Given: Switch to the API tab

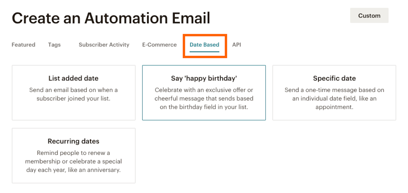Looking at the screenshot, I should pyautogui.click(x=237, y=45).
